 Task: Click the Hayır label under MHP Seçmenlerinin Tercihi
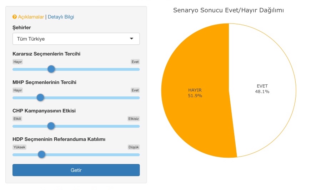(17, 90)
